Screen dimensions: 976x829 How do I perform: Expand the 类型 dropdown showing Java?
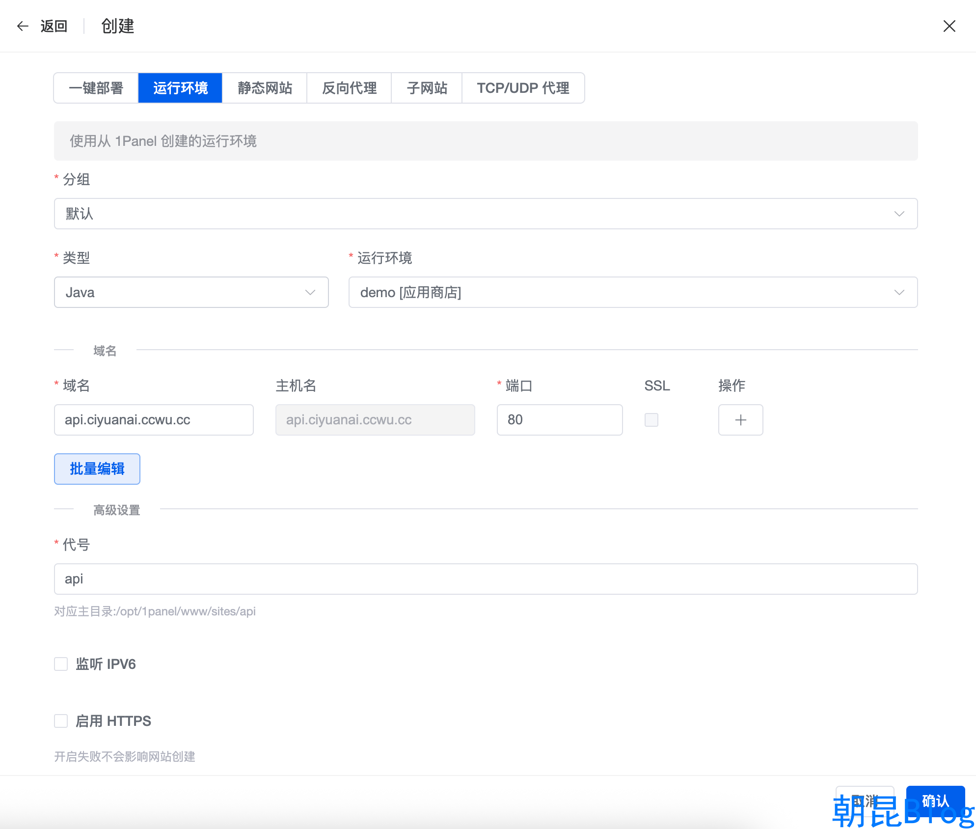(x=191, y=292)
